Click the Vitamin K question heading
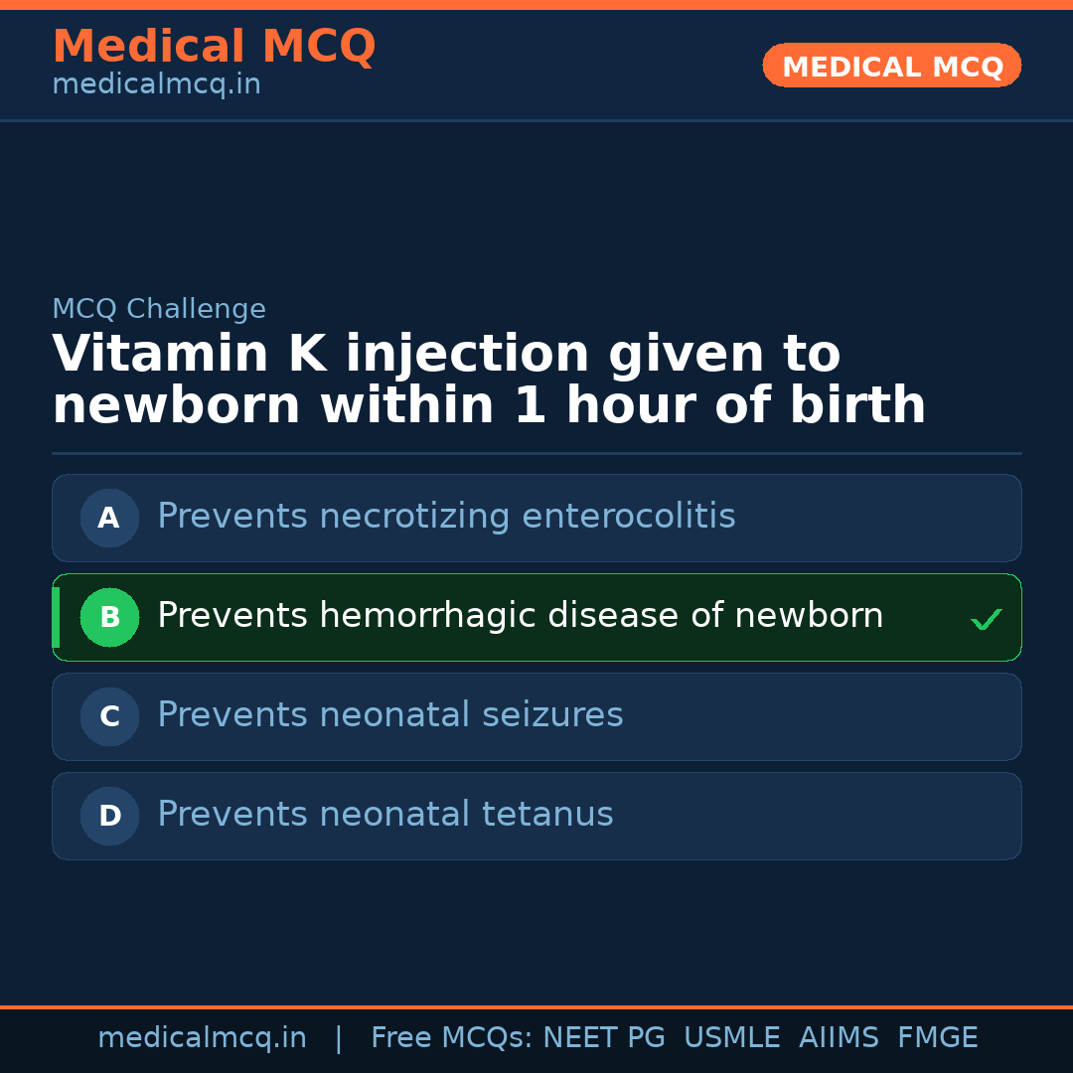 [488, 381]
